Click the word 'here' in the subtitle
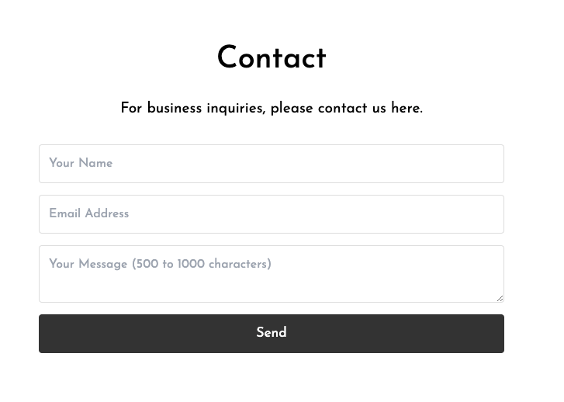 pyautogui.click(x=406, y=108)
